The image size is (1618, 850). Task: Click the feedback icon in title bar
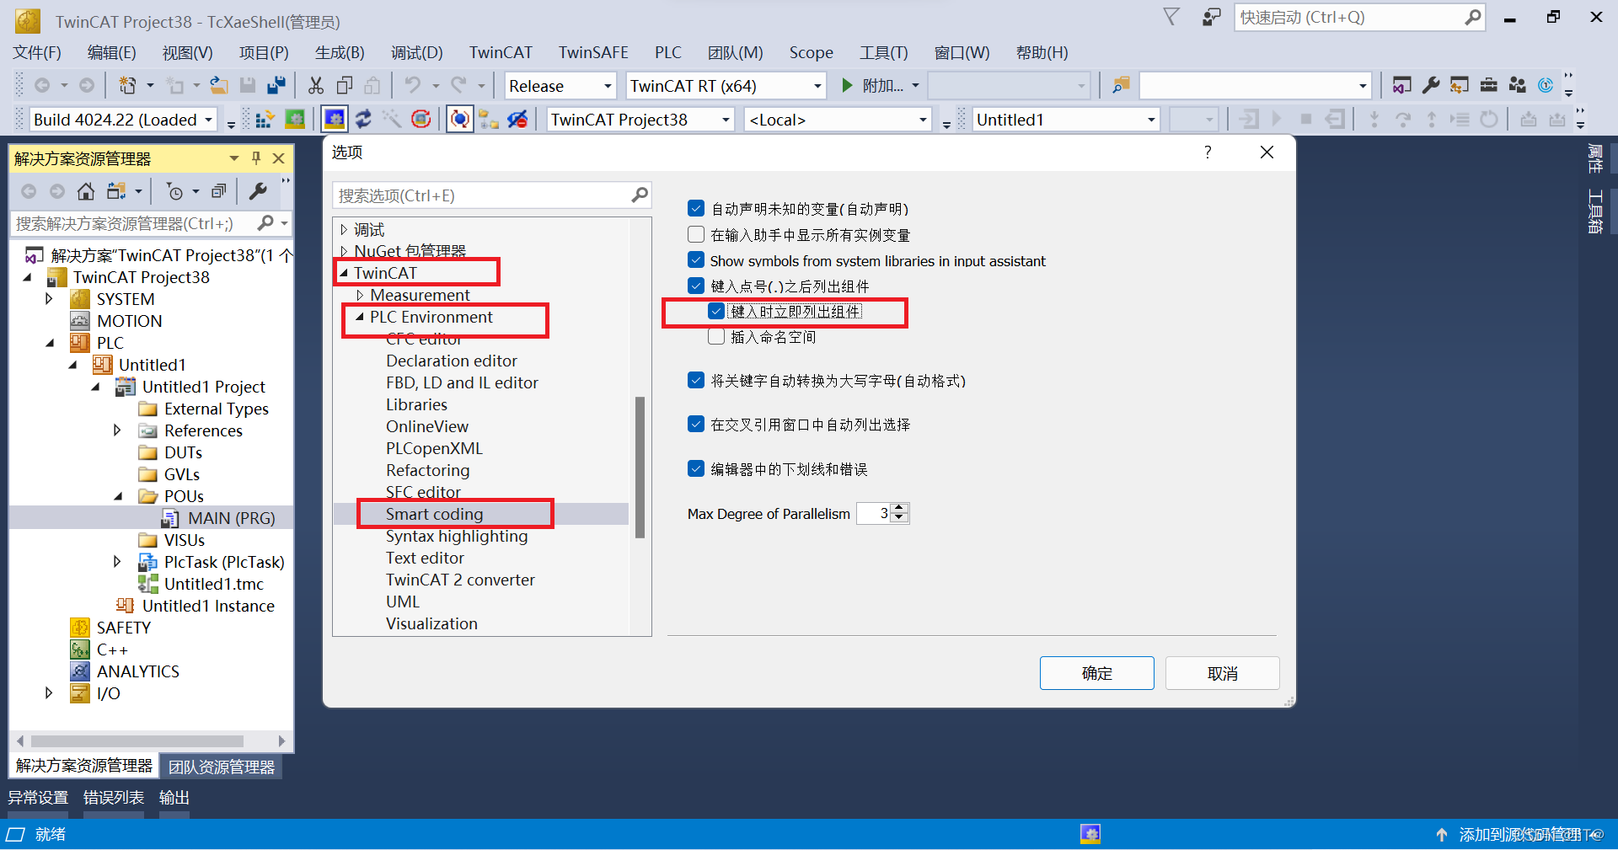click(x=1211, y=17)
